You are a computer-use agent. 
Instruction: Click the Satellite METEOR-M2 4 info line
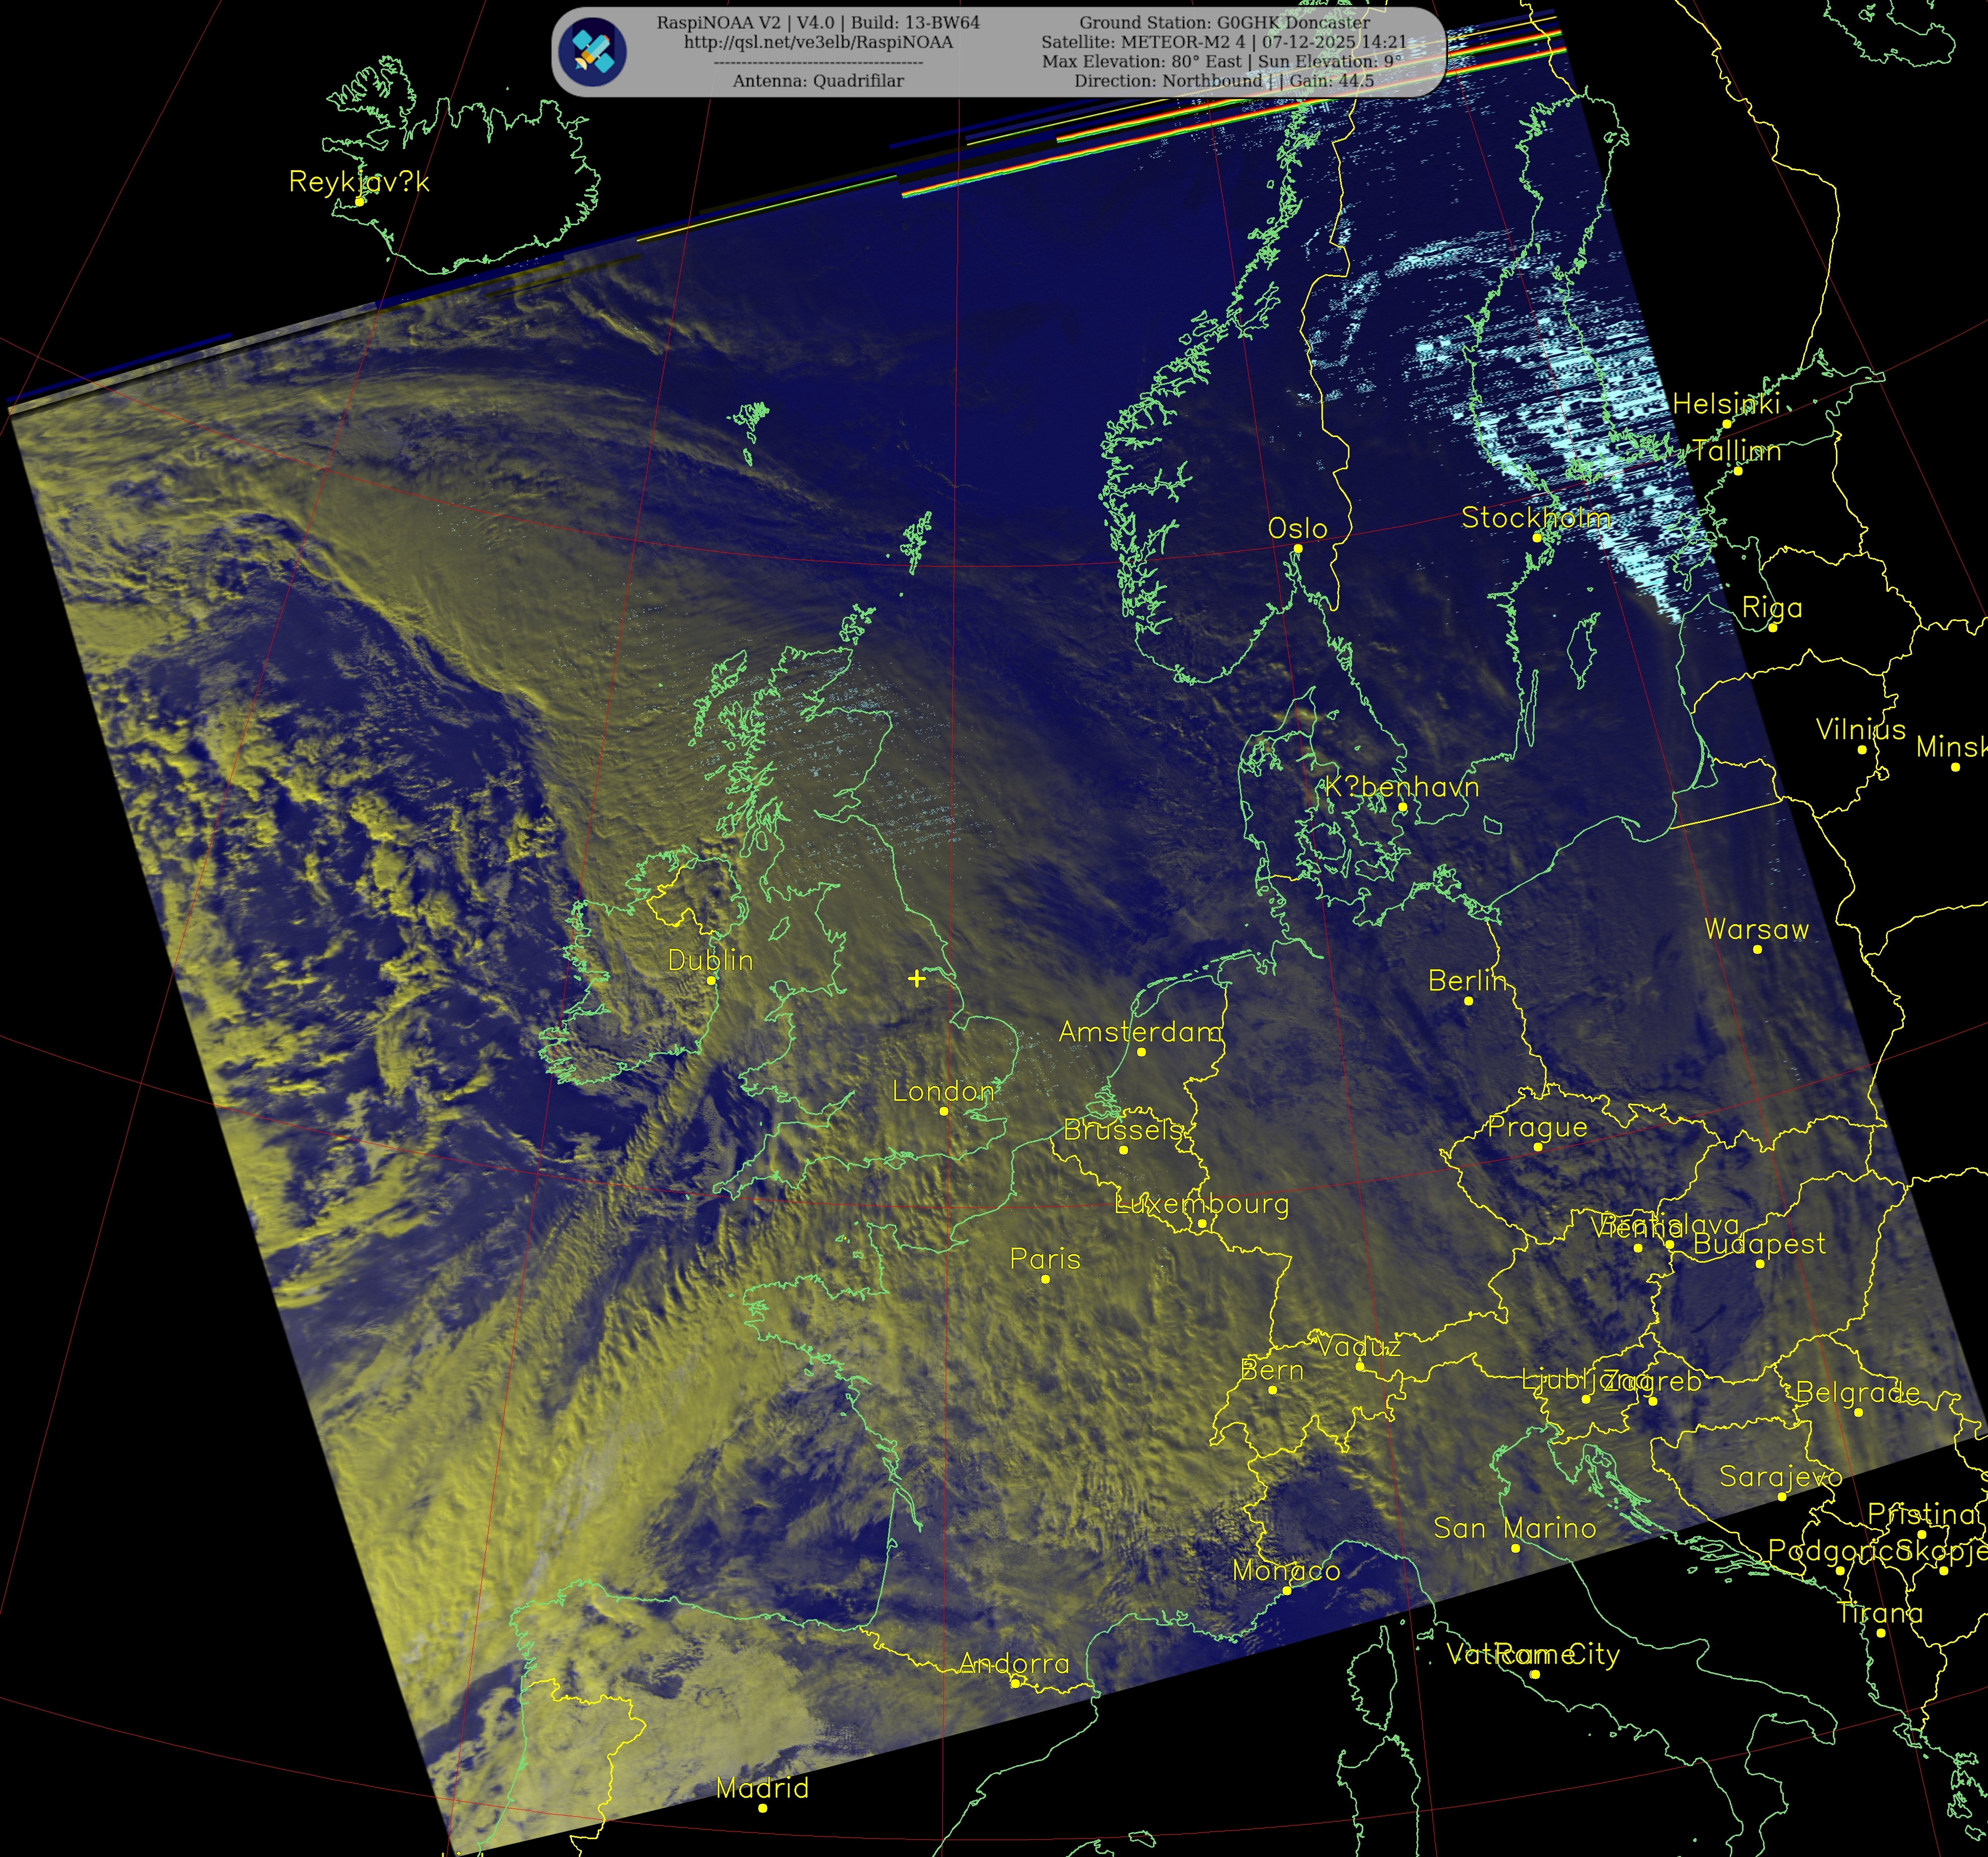(1224, 42)
